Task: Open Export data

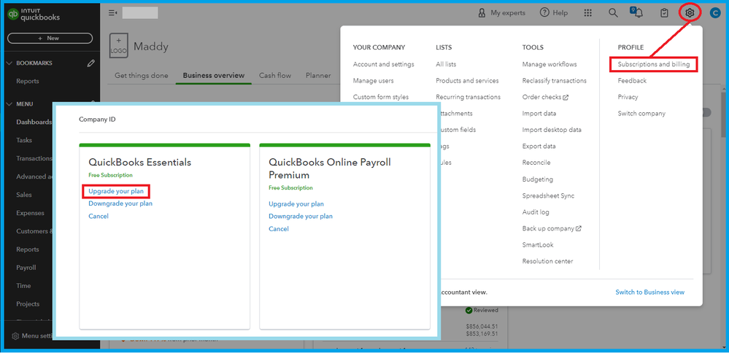Action: pos(539,147)
